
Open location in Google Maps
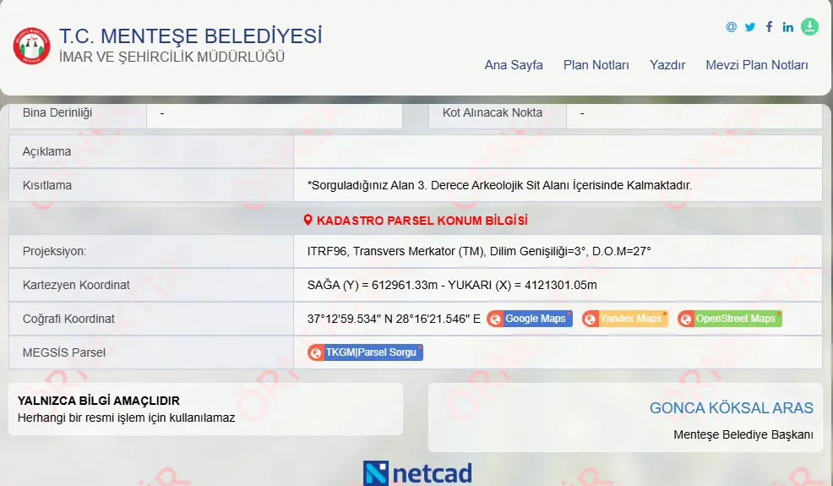pos(530,319)
